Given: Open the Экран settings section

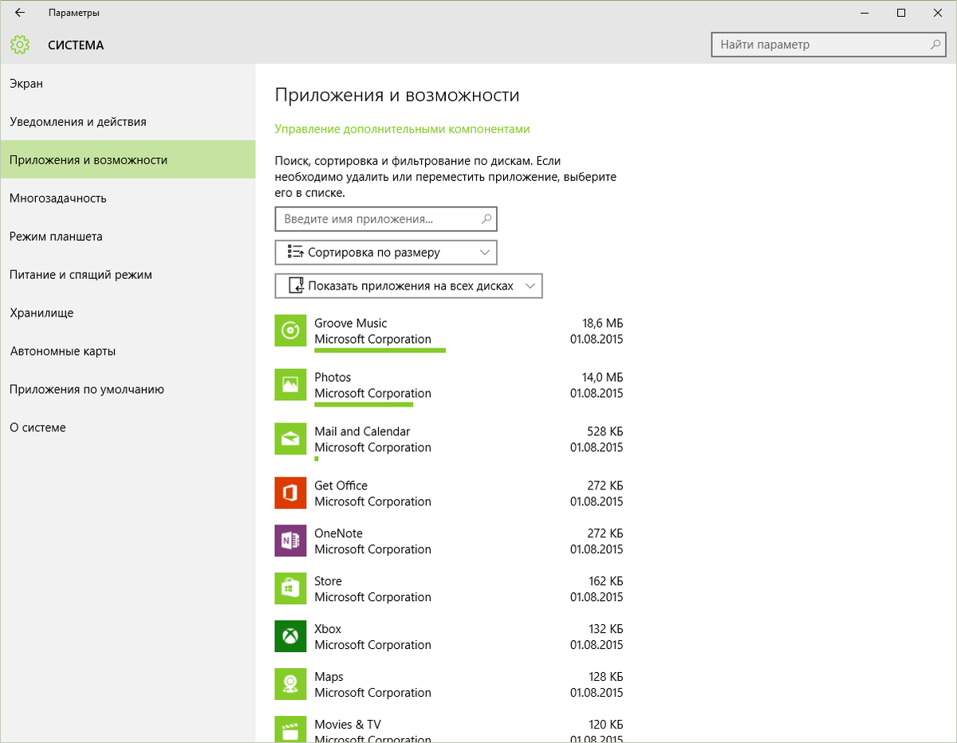Looking at the screenshot, I should (128, 84).
